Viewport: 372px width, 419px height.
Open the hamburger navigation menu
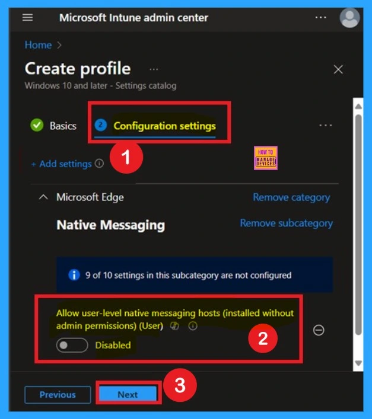27,18
